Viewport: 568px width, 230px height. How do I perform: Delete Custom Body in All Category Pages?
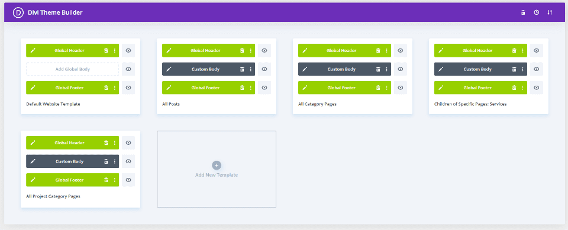(378, 69)
